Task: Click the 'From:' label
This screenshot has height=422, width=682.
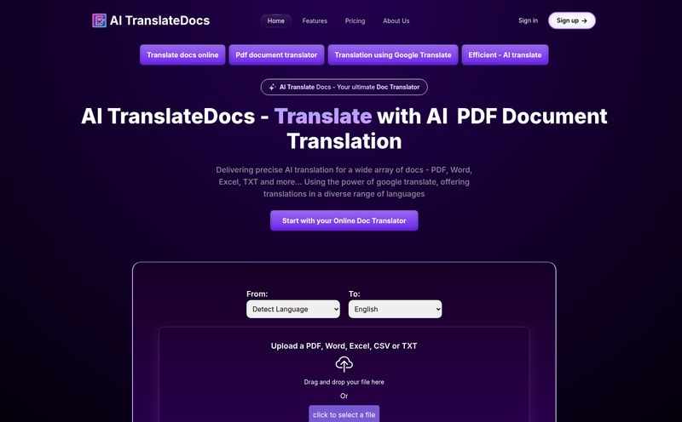Action: click(x=257, y=294)
